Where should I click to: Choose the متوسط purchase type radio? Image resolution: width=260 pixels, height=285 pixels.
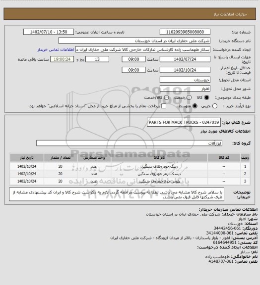195,106
